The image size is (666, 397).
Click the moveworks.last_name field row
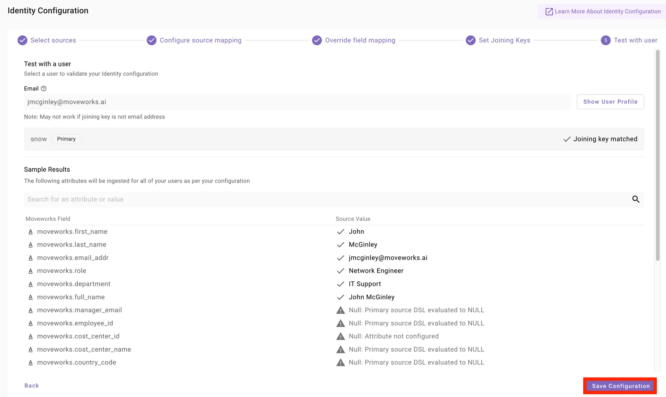(x=334, y=245)
